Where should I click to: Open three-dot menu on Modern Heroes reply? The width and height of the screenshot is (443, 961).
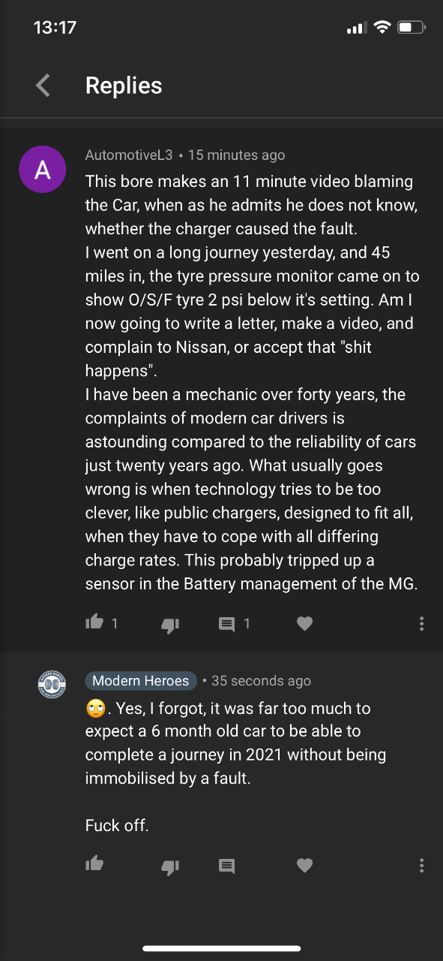tap(422, 866)
